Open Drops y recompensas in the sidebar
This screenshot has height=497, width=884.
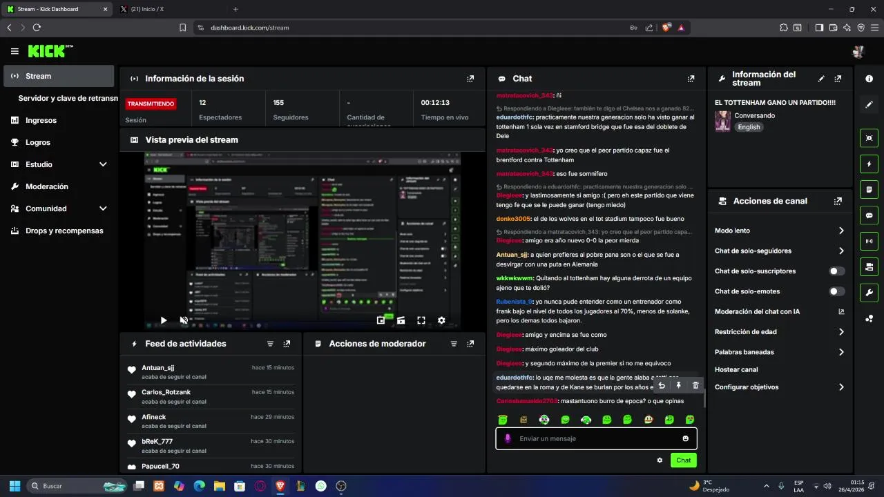coord(59,231)
